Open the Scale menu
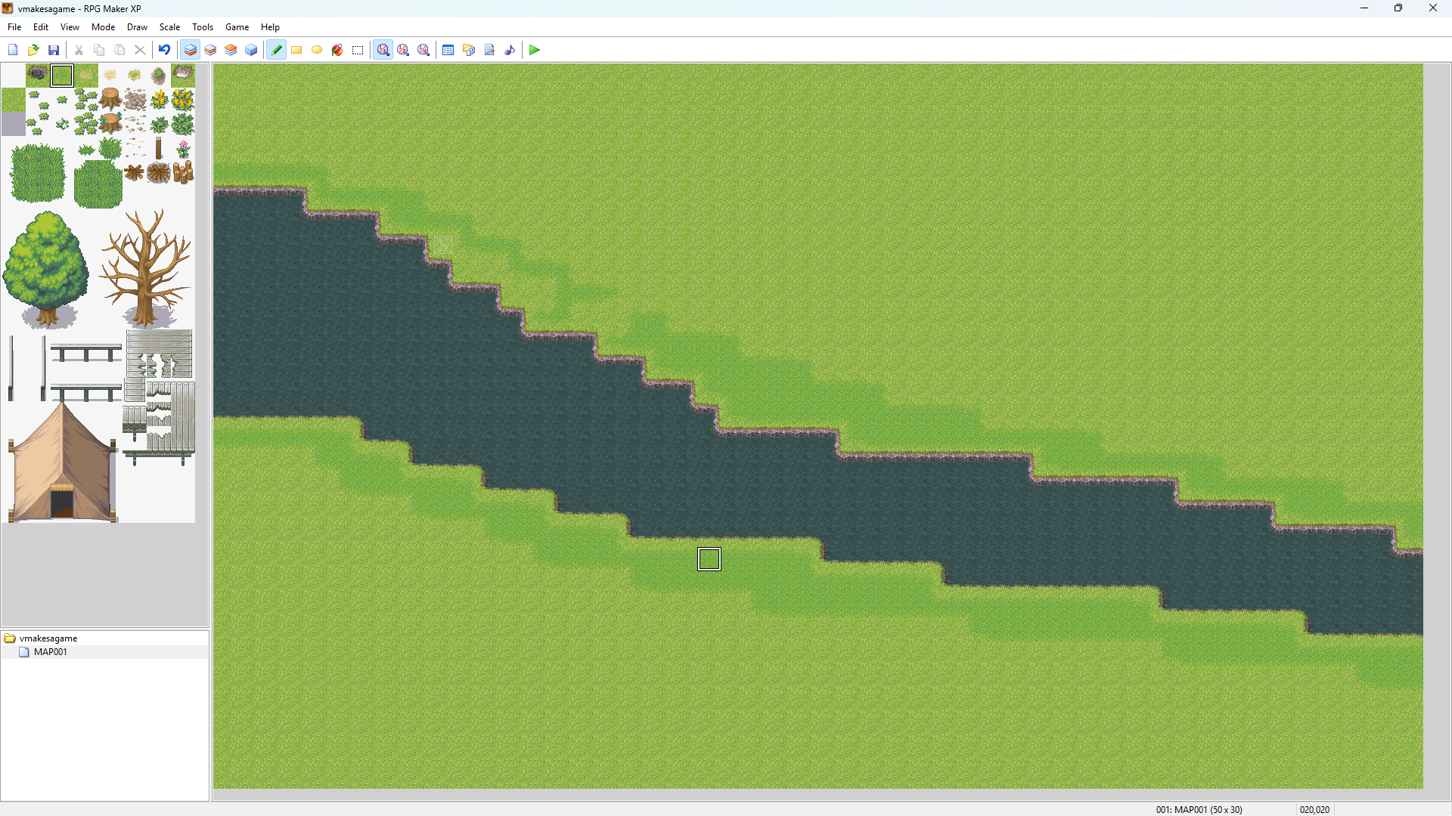Viewport: 1452px width, 816px height. pos(169,26)
